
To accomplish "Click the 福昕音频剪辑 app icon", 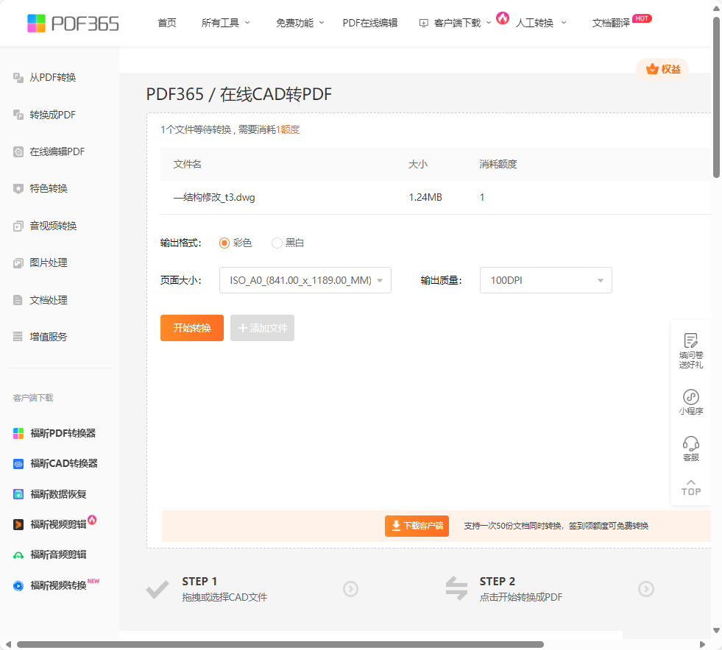I will [x=18, y=555].
